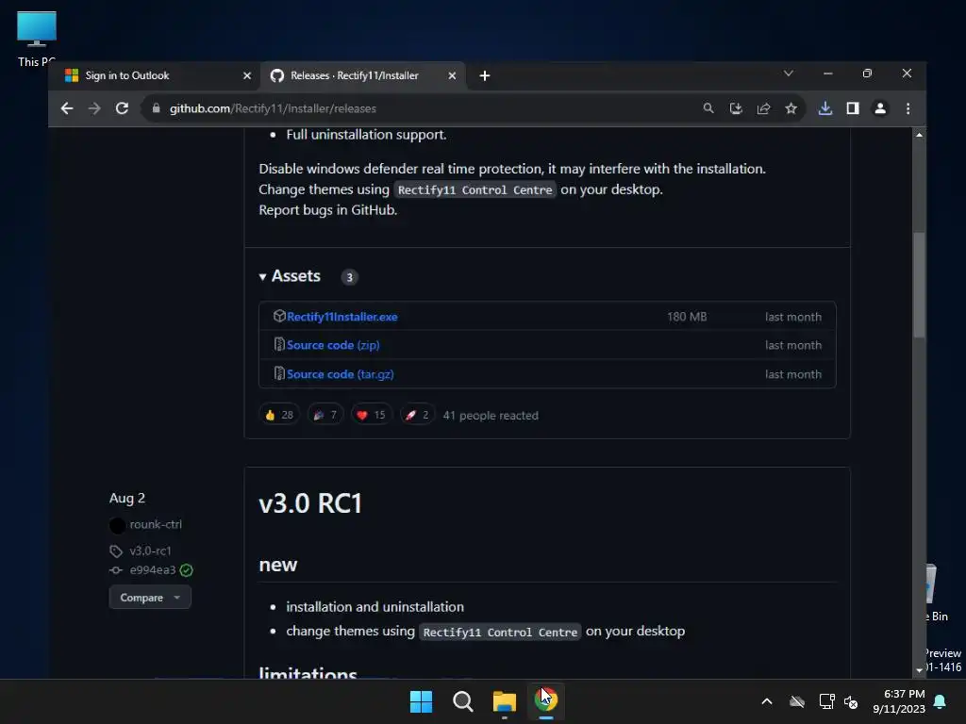The height and width of the screenshot is (724, 966).
Task: Click the thumbs up reaction with 28
Action: coord(279,415)
